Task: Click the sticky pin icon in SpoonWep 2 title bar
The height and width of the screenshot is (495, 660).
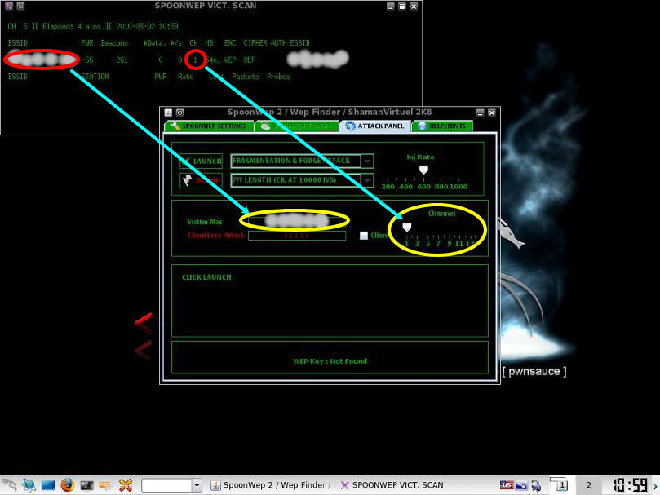Action: 179,113
